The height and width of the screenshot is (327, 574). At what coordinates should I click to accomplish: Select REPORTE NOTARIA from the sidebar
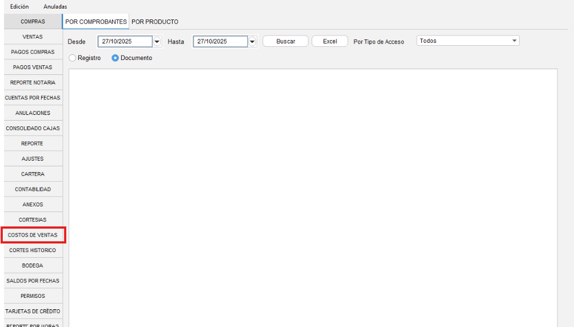point(33,82)
